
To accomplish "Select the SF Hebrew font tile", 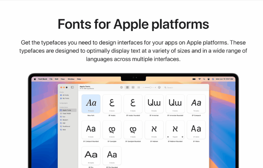I will point(154,130).
